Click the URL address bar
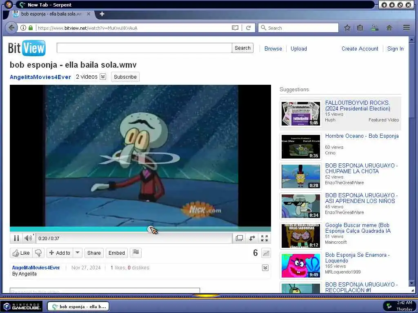This screenshot has width=418, height=313. 133,28
